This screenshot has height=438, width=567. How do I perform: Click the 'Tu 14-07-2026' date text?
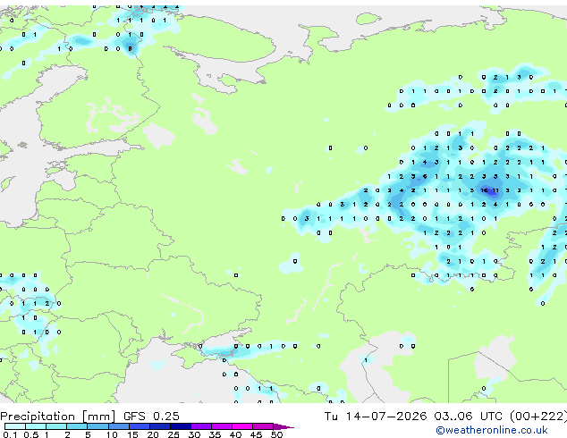tap(376, 417)
